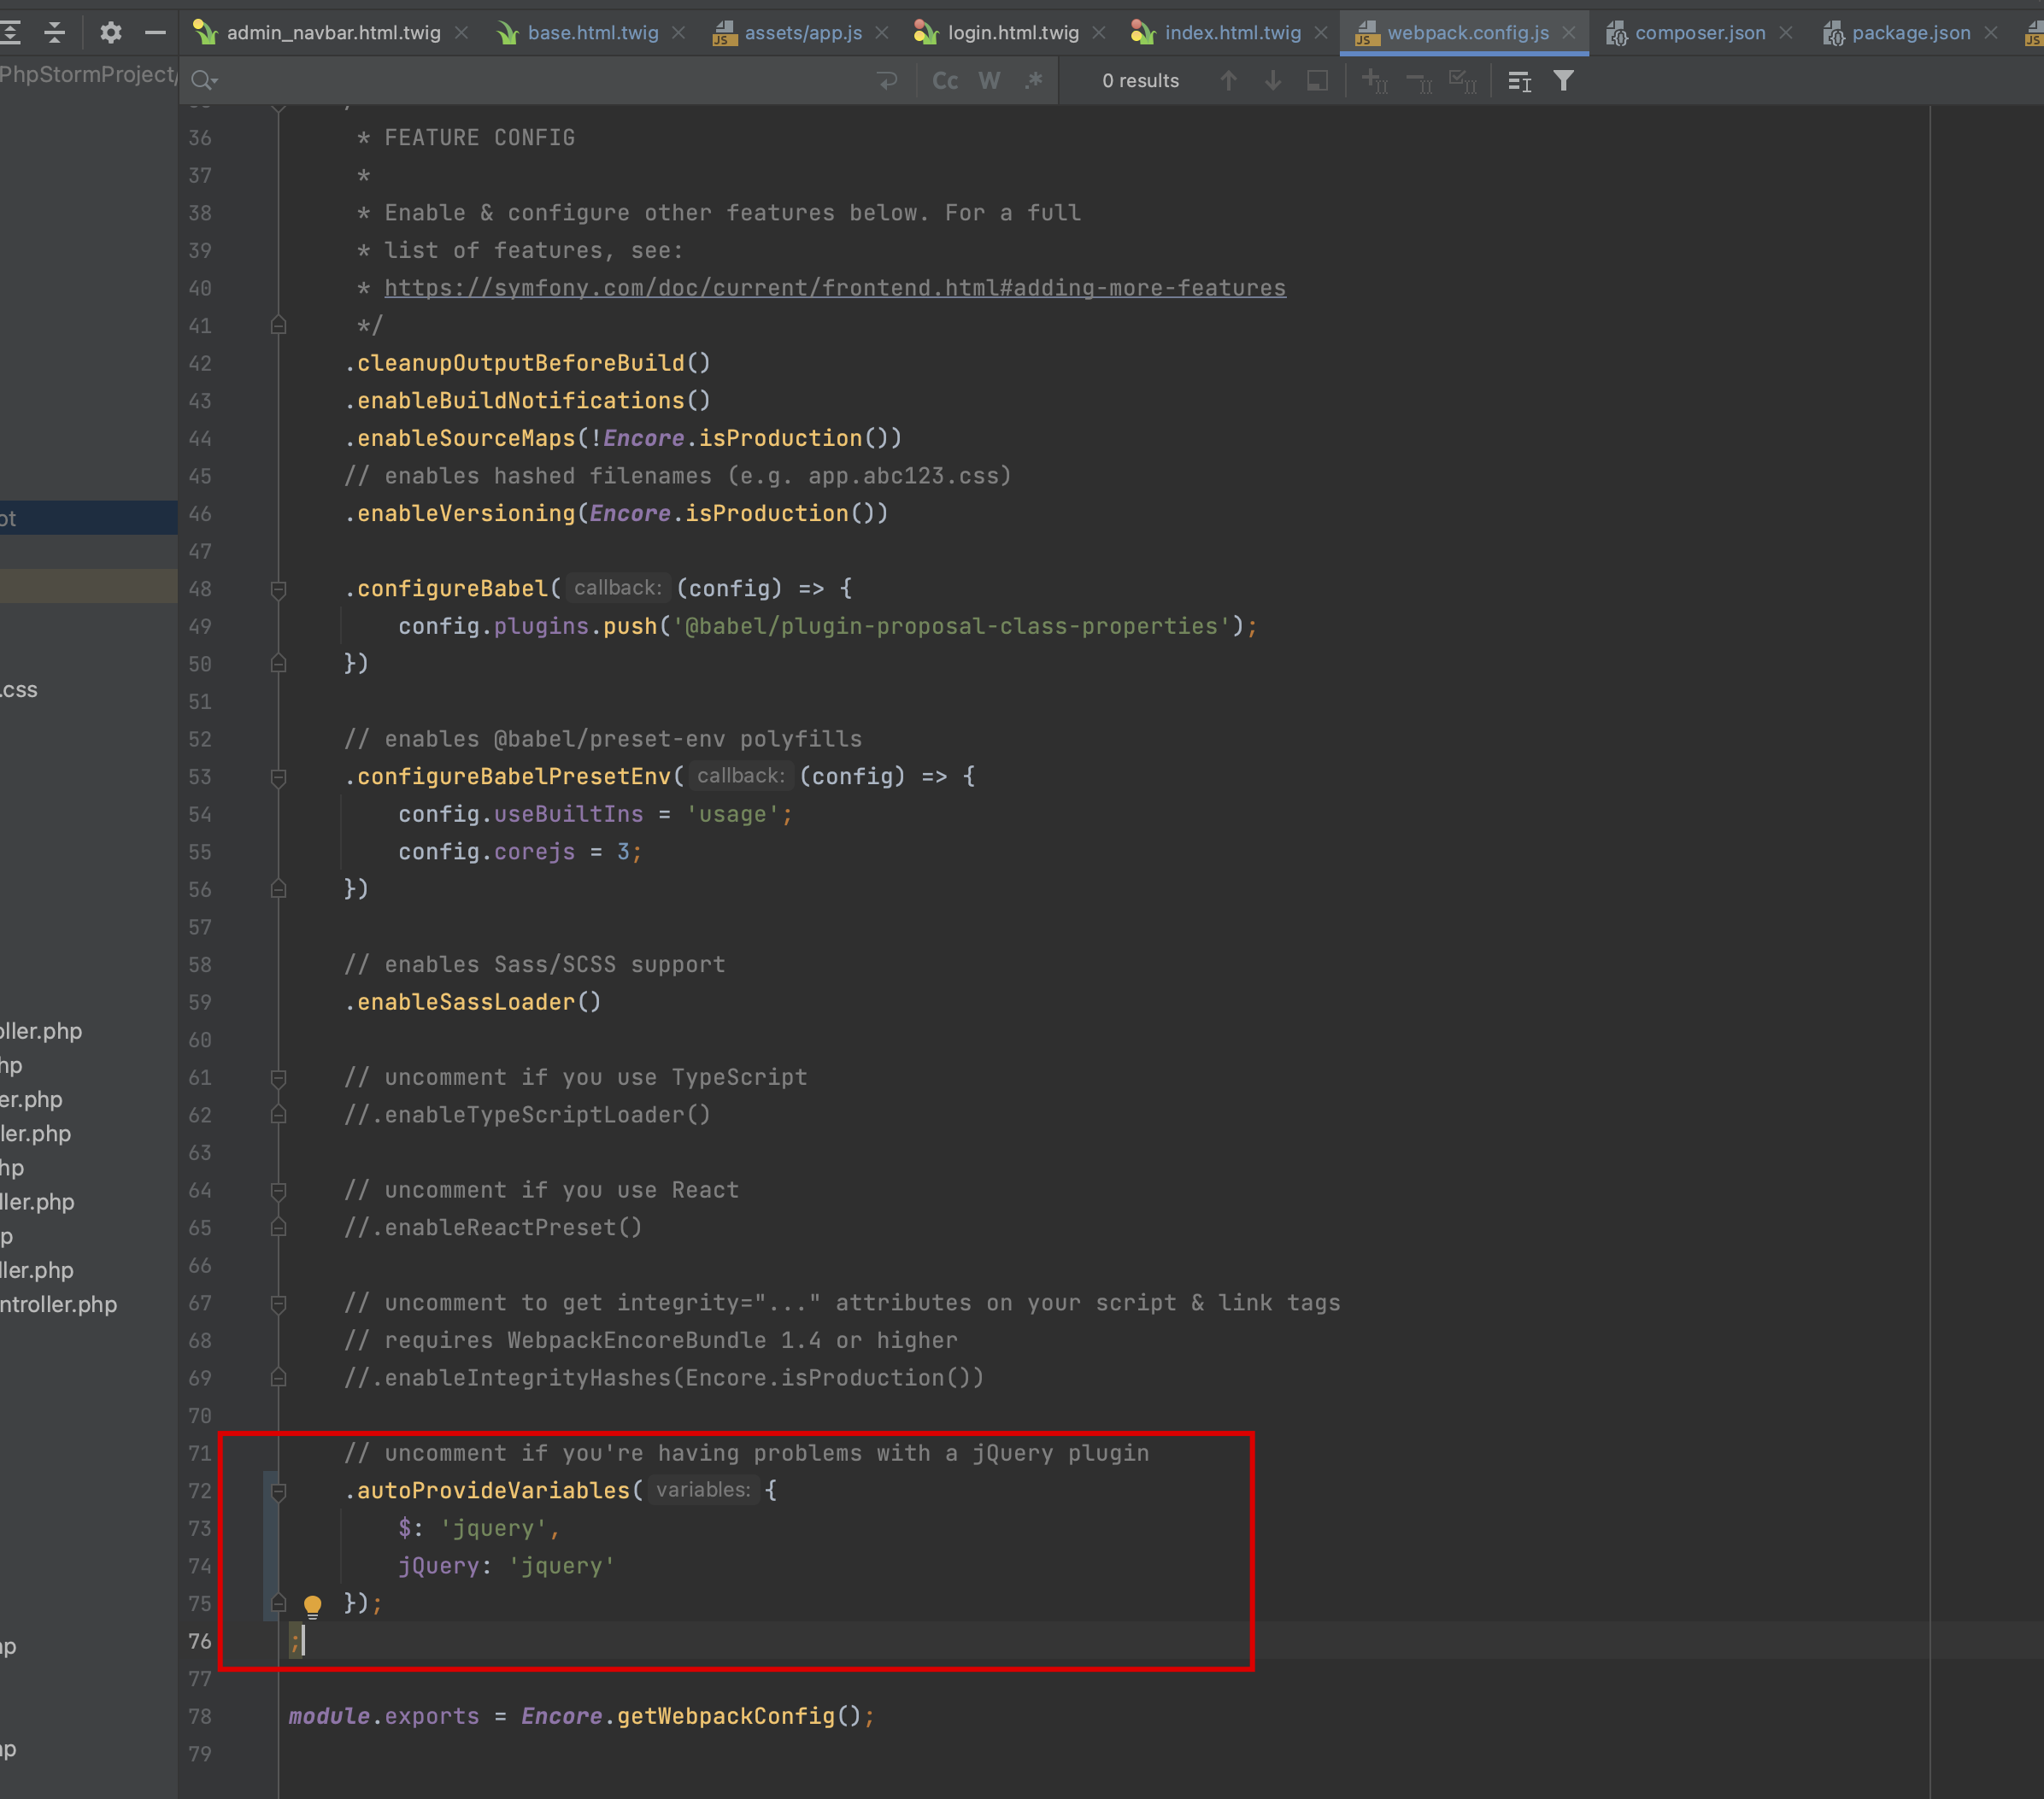The image size is (2044, 1799).
Task: Close the package.json tab
Action: 1991,33
